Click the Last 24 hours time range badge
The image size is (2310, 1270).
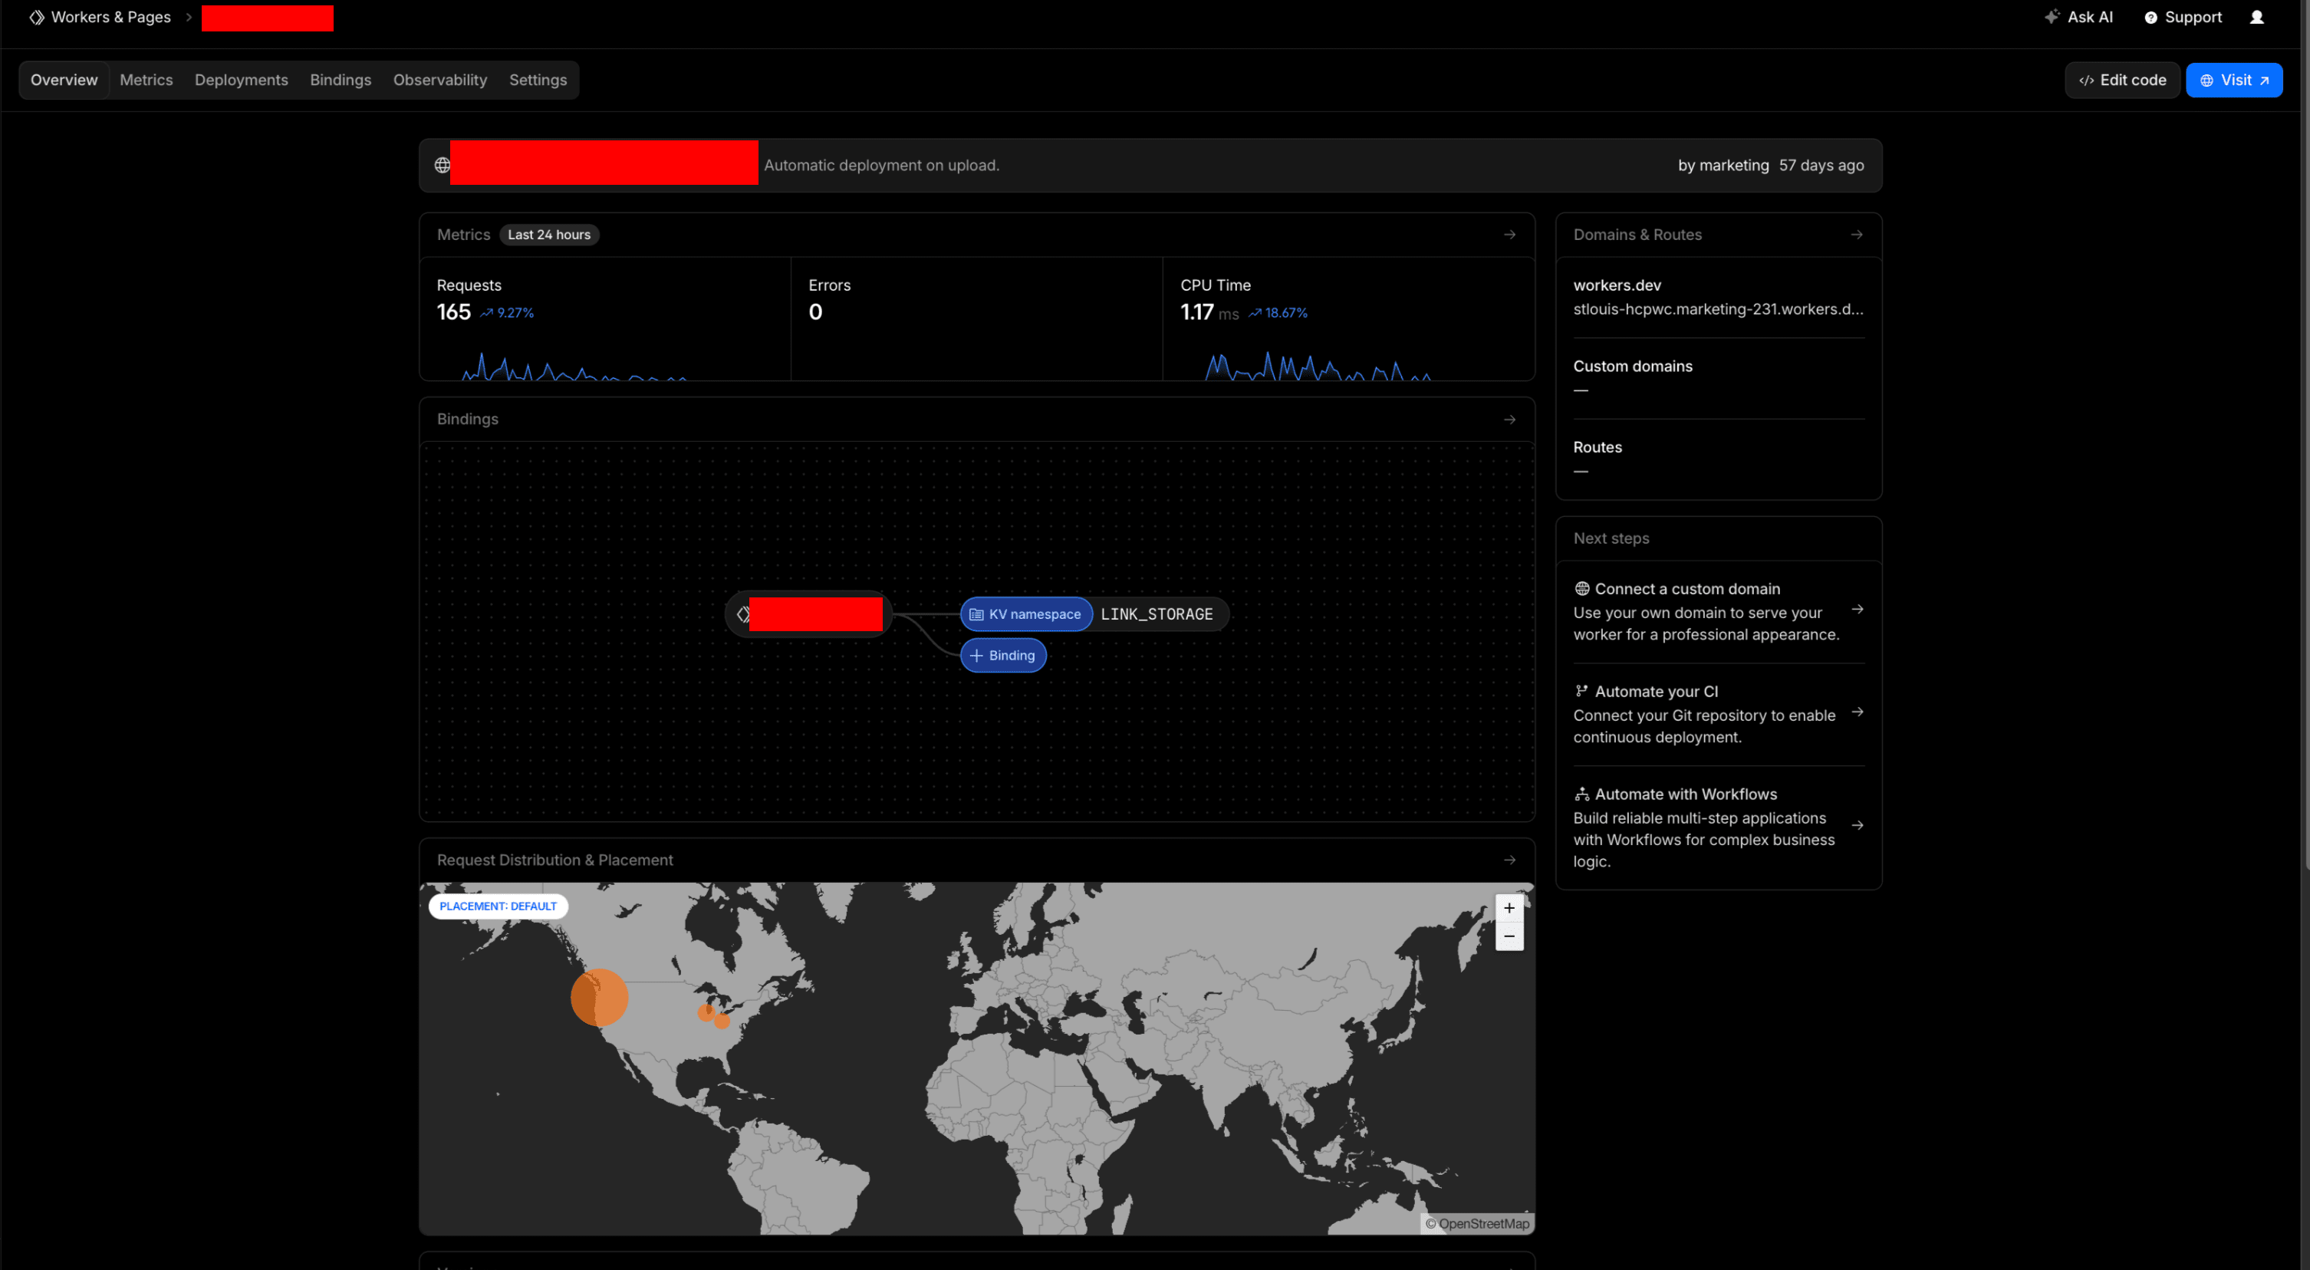click(550, 235)
